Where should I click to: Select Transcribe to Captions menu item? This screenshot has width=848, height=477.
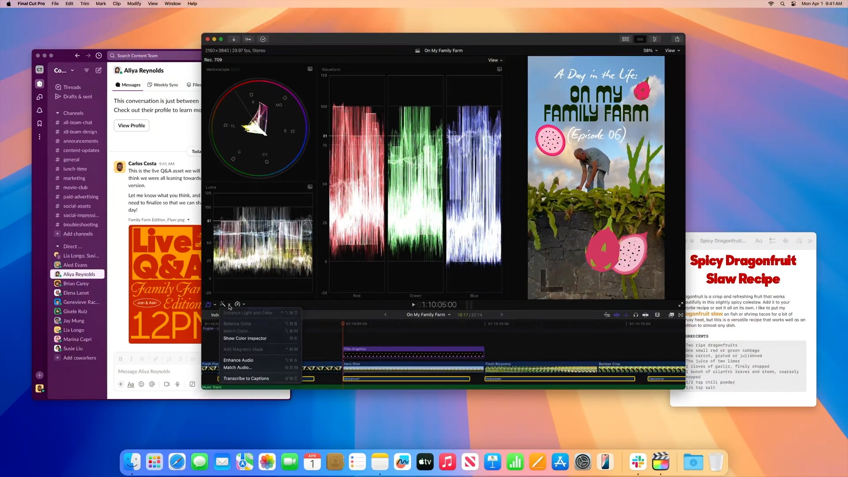[x=246, y=379]
